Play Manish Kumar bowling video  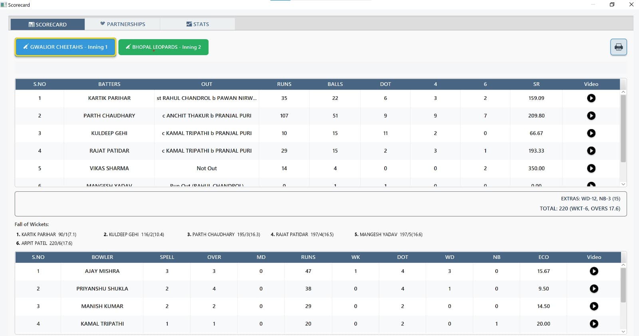click(594, 306)
